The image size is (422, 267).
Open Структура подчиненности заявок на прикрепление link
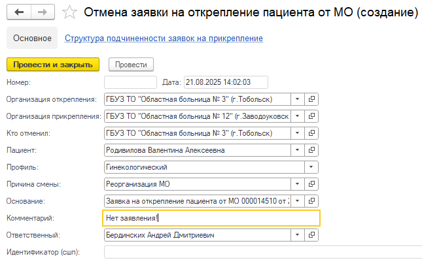pos(164,39)
